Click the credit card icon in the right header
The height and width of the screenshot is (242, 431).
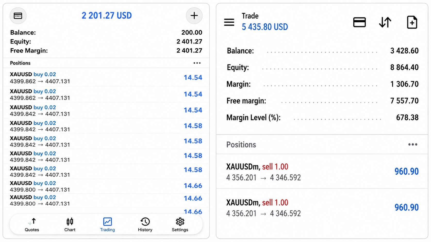pos(359,22)
